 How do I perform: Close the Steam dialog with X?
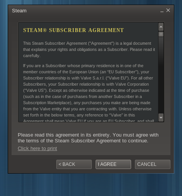pyautogui.click(x=168, y=10)
